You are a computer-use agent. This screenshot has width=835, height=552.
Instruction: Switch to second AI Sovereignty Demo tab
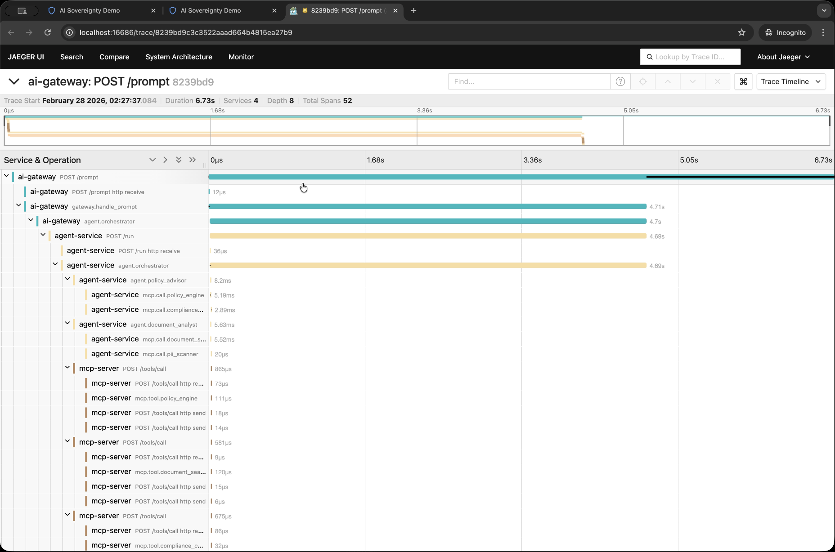click(x=223, y=10)
